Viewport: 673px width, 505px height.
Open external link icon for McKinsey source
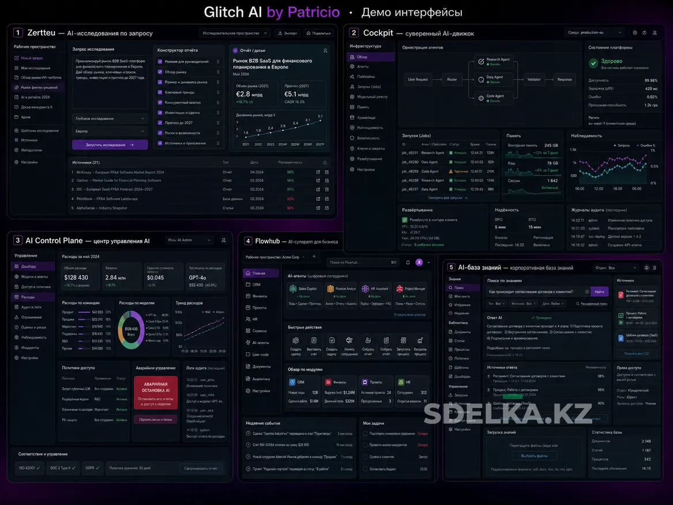318,172
